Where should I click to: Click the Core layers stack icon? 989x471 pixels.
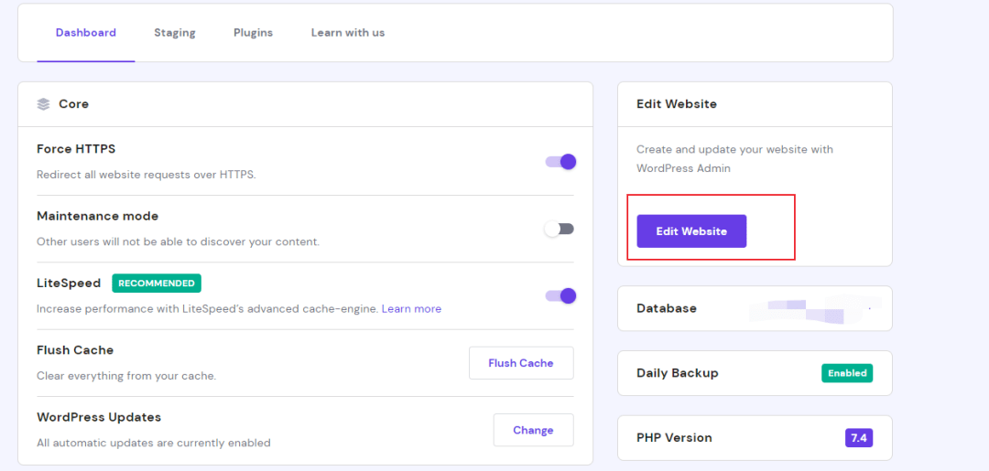coord(43,104)
